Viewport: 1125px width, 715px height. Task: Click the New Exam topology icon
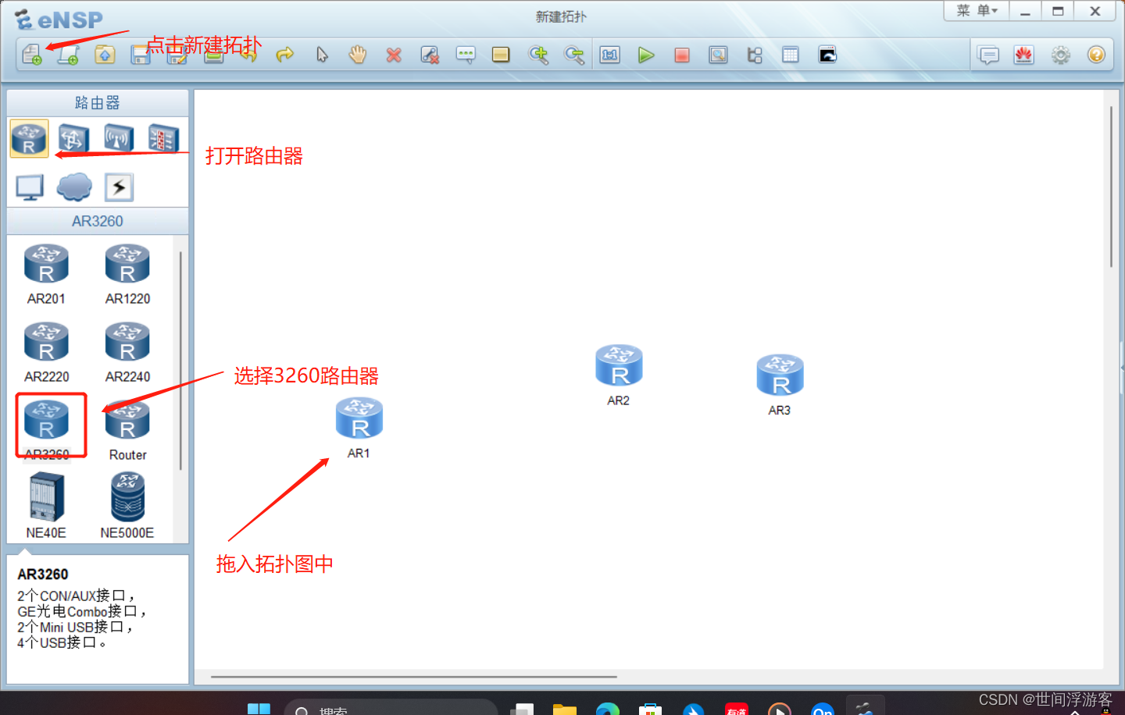point(68,55)
